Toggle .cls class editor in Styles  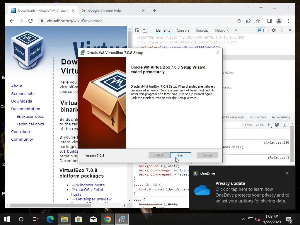pos(259,125)
